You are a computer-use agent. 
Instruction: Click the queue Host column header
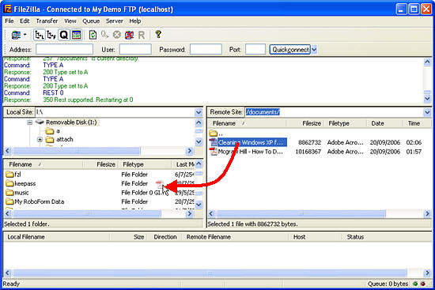315,237
